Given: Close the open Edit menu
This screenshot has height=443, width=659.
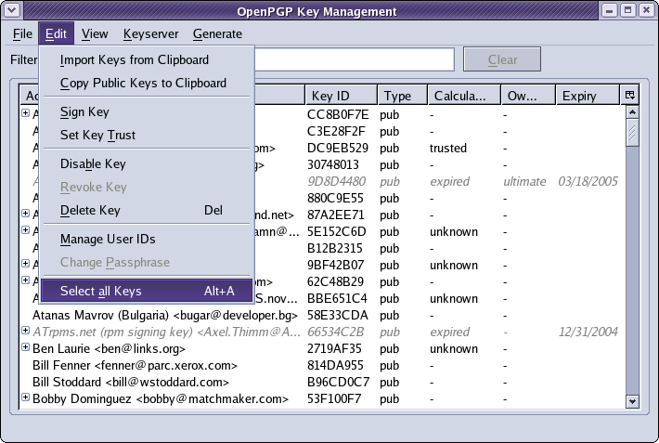Looking at the screenshot, I should coord(56,33).
